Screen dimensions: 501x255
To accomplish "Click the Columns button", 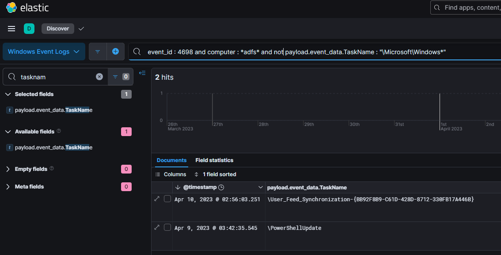I will tap(171, 174).
